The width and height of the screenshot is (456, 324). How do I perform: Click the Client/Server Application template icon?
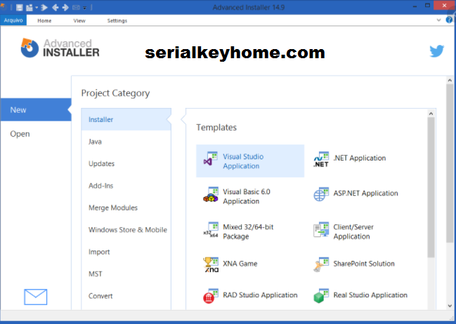click(x=321, y=230)
